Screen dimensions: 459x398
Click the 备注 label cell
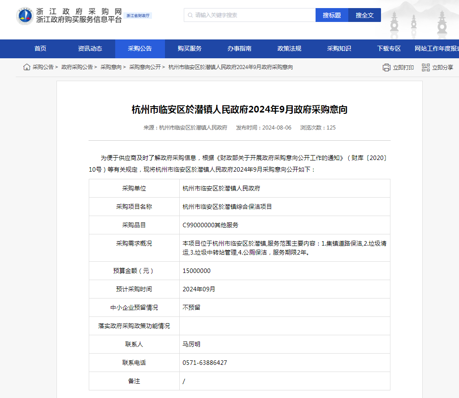pyautogui.click(x=134, y=381)
